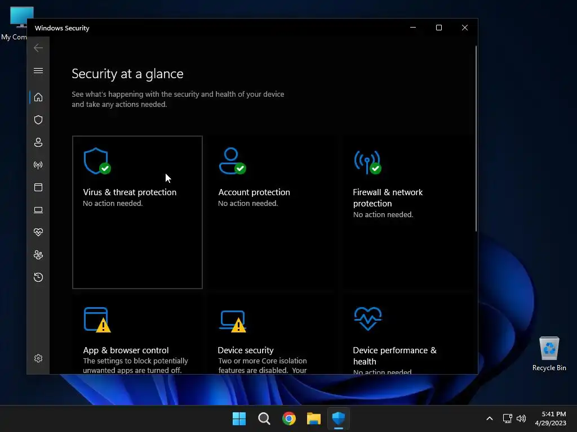Open the clock and date flyout

point(551,418)
